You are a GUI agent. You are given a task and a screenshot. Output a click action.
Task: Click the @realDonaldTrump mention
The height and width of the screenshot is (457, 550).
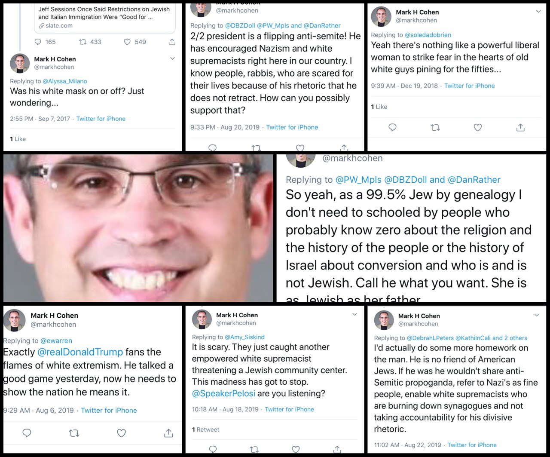coord(80,352)
